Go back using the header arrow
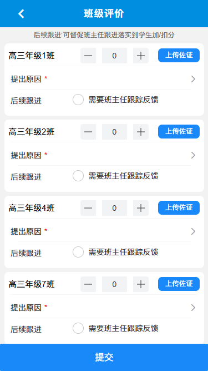 tap(21, 14)
